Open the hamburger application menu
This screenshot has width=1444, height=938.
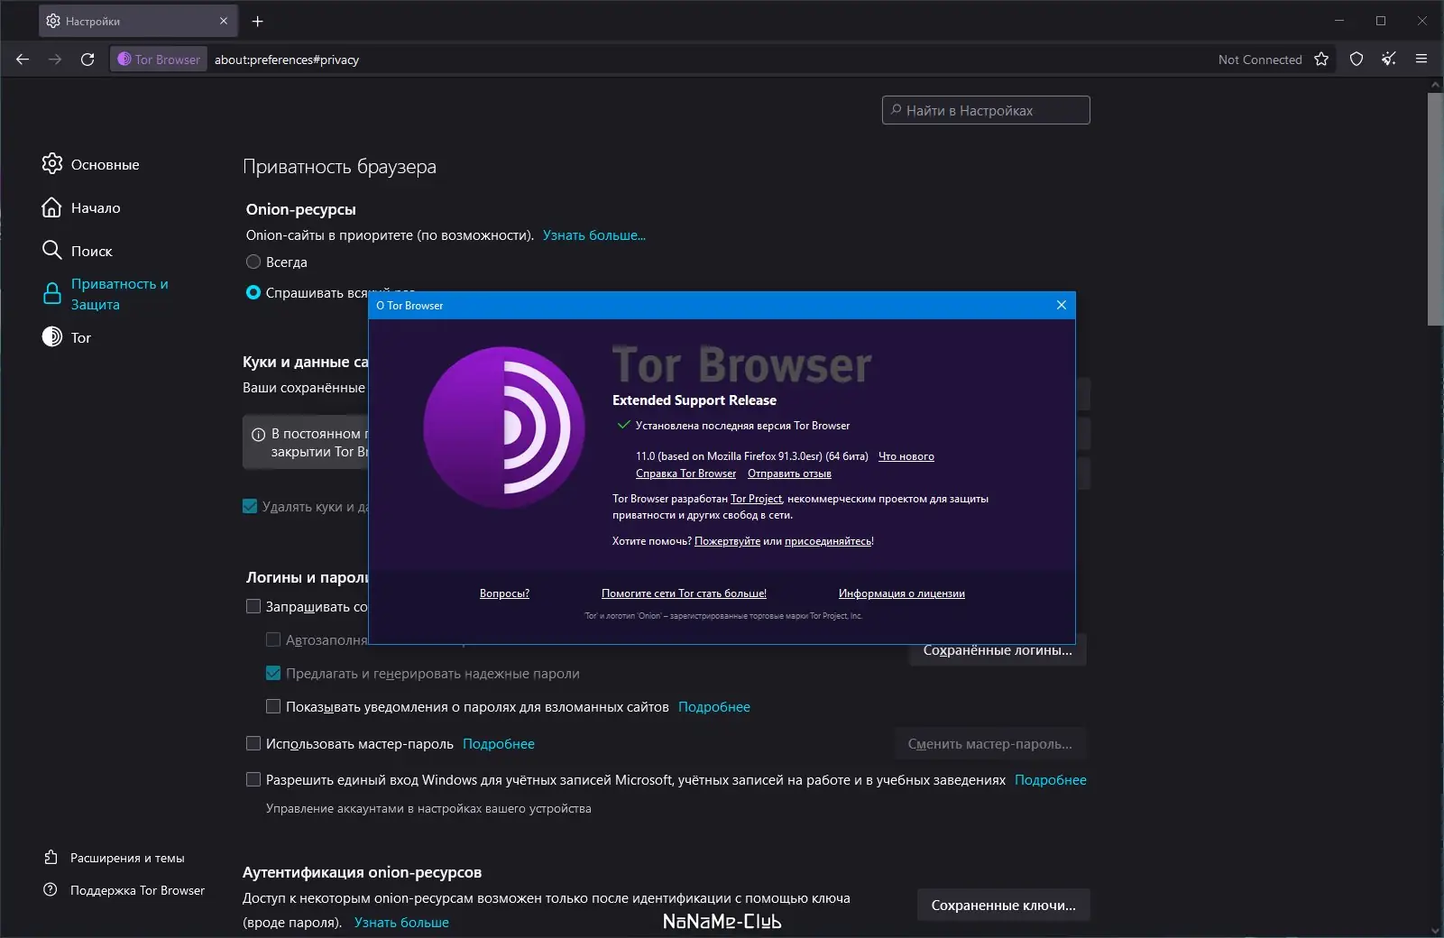pyautogui.click(x=1421, y=60)
